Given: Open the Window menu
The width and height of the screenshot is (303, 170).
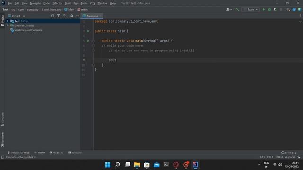Looking at the screenshot, I should (x=102, y=3).
